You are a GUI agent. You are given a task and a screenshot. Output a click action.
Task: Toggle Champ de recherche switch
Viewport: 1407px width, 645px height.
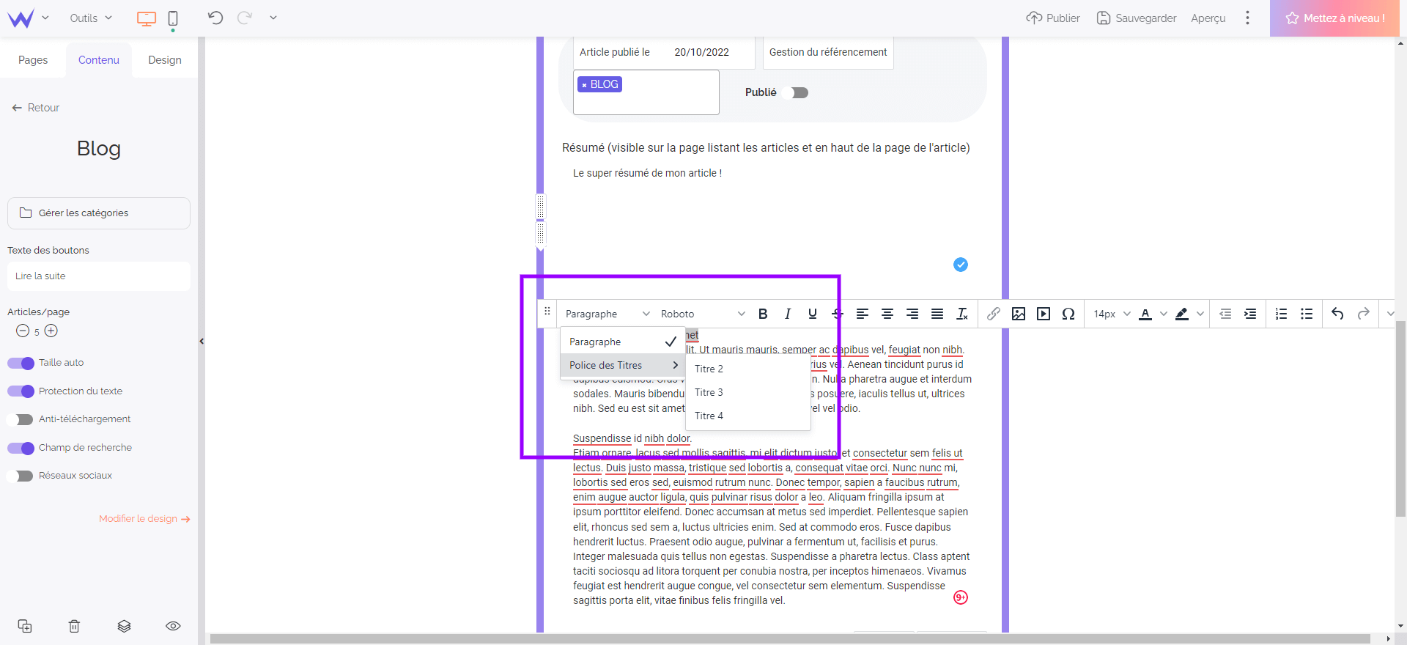click(21, 448)
